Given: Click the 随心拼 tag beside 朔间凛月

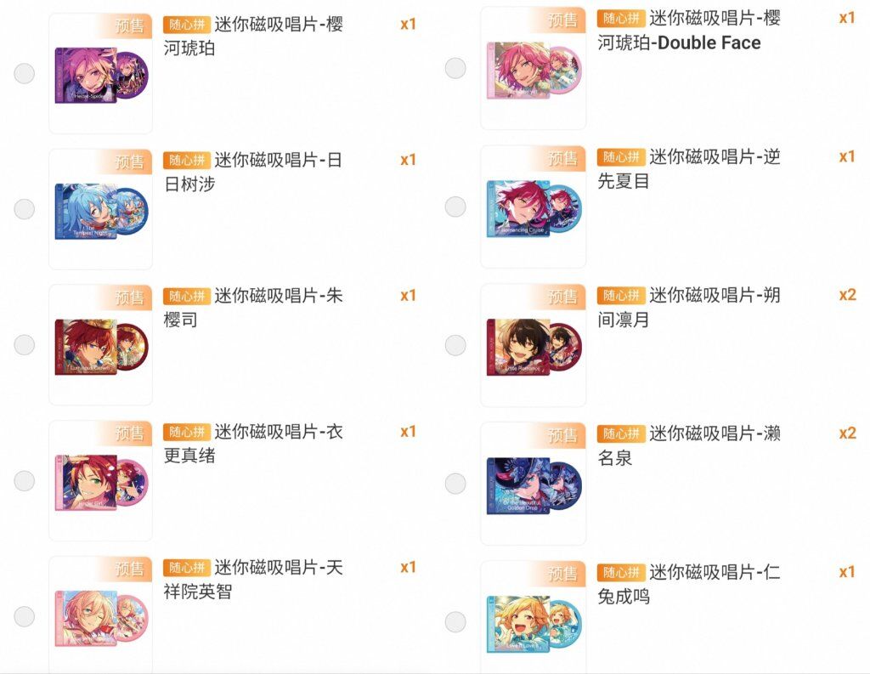Looking at the screenshot, I should coord(621,296).
